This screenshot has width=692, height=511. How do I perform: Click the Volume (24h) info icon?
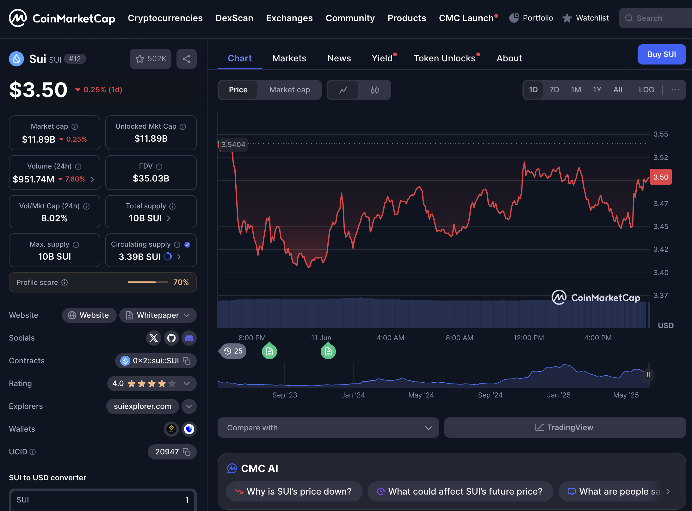[x=78, y=167]
